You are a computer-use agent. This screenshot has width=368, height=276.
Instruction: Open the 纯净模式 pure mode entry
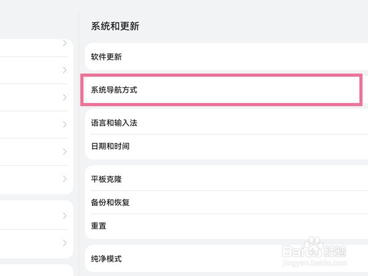pyautogui.click(x=226, y=259)
